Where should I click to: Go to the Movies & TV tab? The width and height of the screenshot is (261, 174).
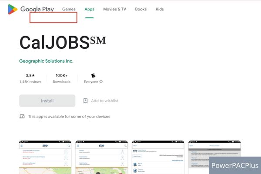point(115,9)
